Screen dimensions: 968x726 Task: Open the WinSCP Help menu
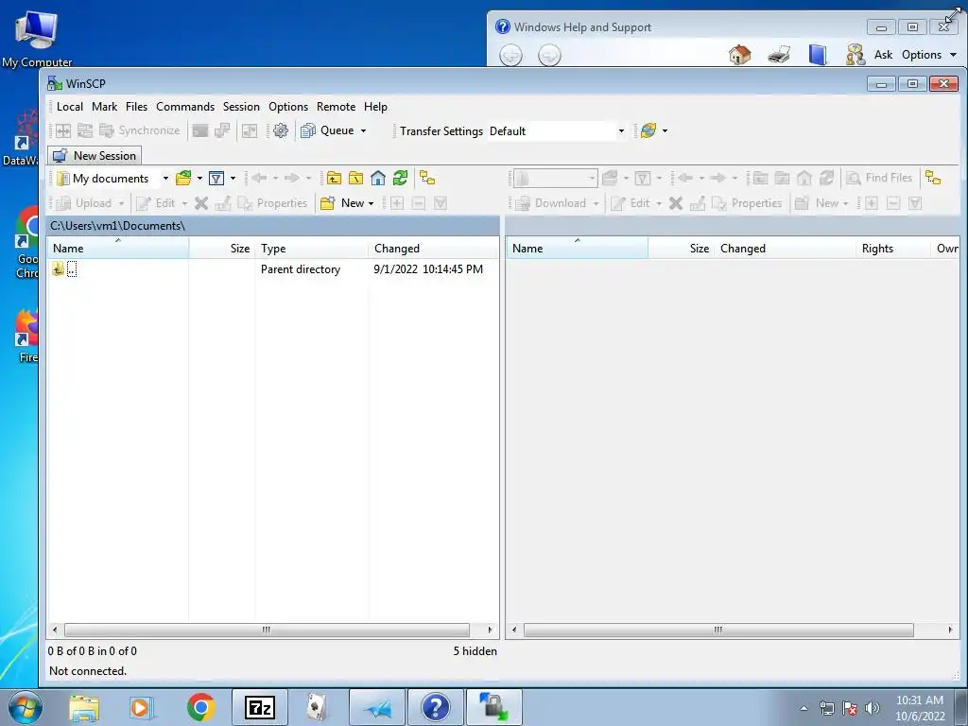pos(375,106)
